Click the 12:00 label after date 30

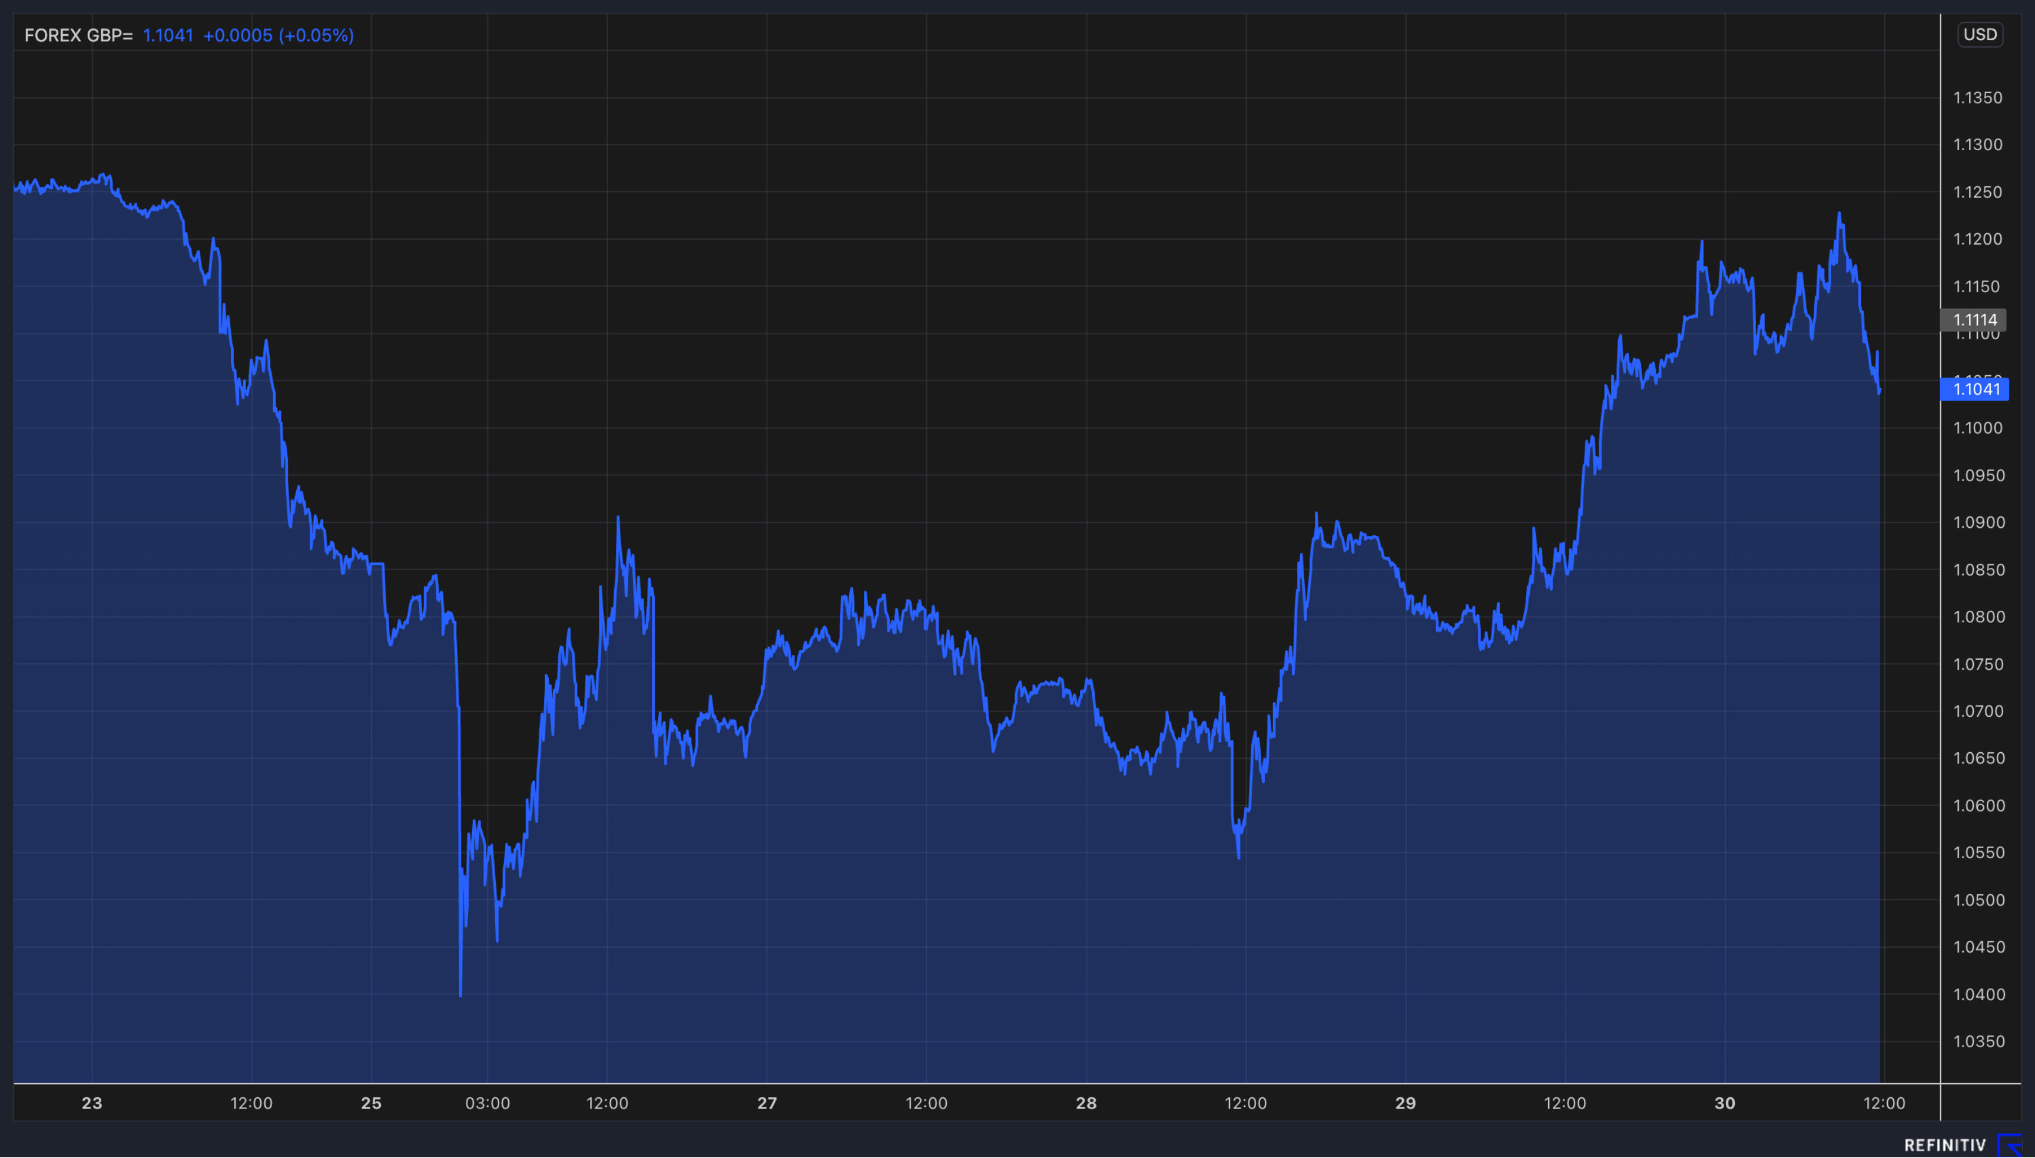(x=1885, y=1103)
